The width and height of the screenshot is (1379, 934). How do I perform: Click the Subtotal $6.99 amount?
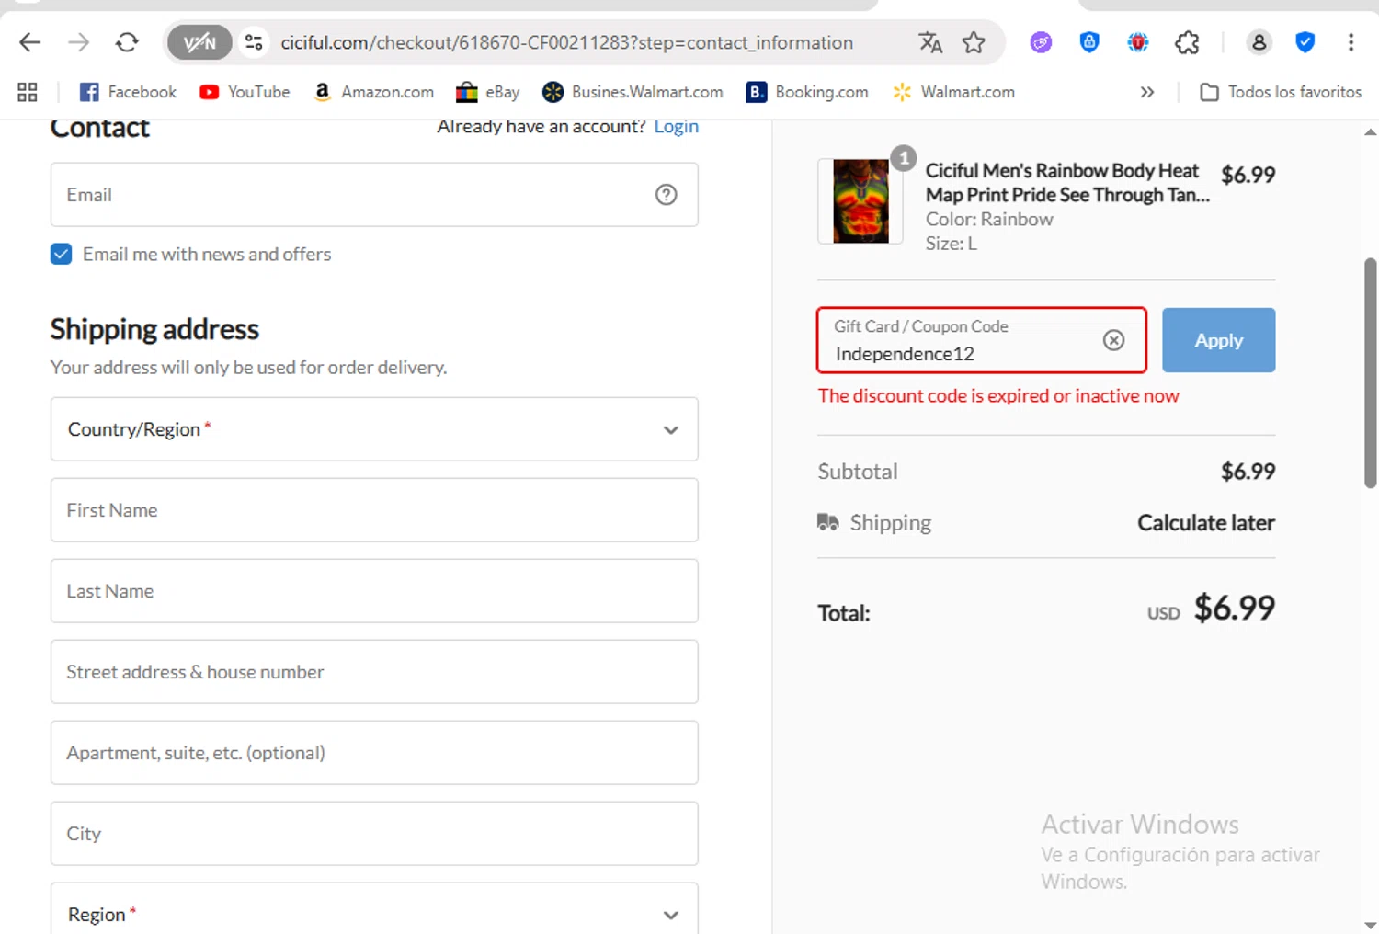(x=1248, y=472)
